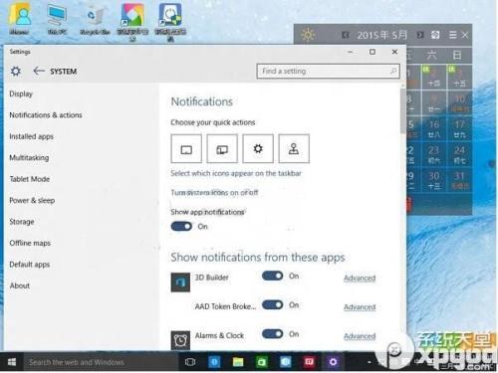Select Storage in the sidebar

coord(22,222)
